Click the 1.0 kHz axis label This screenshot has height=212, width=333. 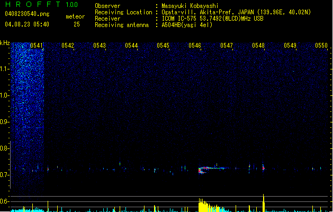(x=5, y=95)
